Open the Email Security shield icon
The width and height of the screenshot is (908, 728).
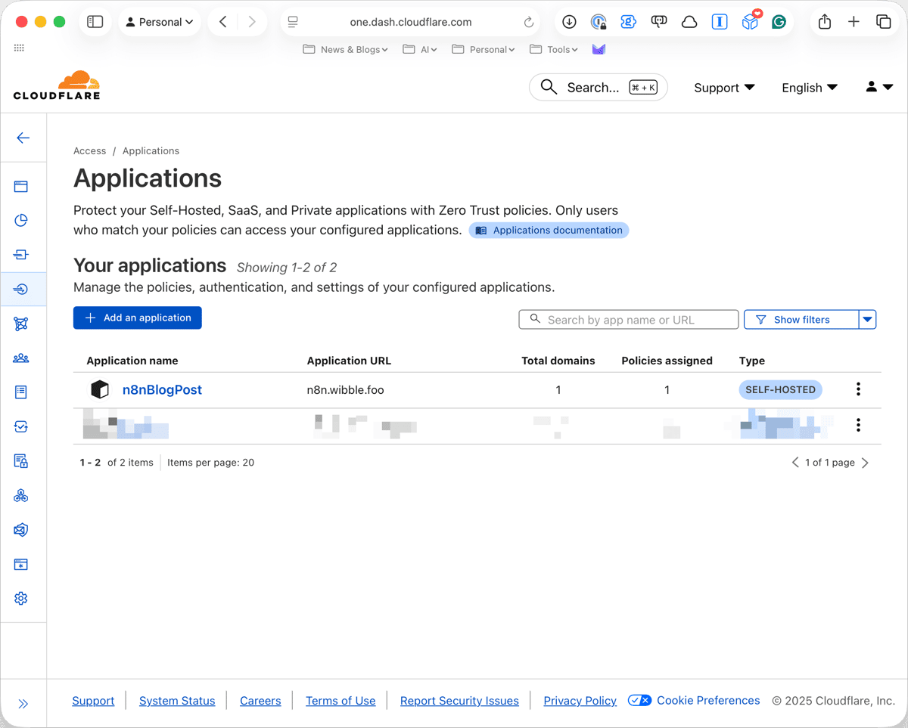tap(21, 530)
